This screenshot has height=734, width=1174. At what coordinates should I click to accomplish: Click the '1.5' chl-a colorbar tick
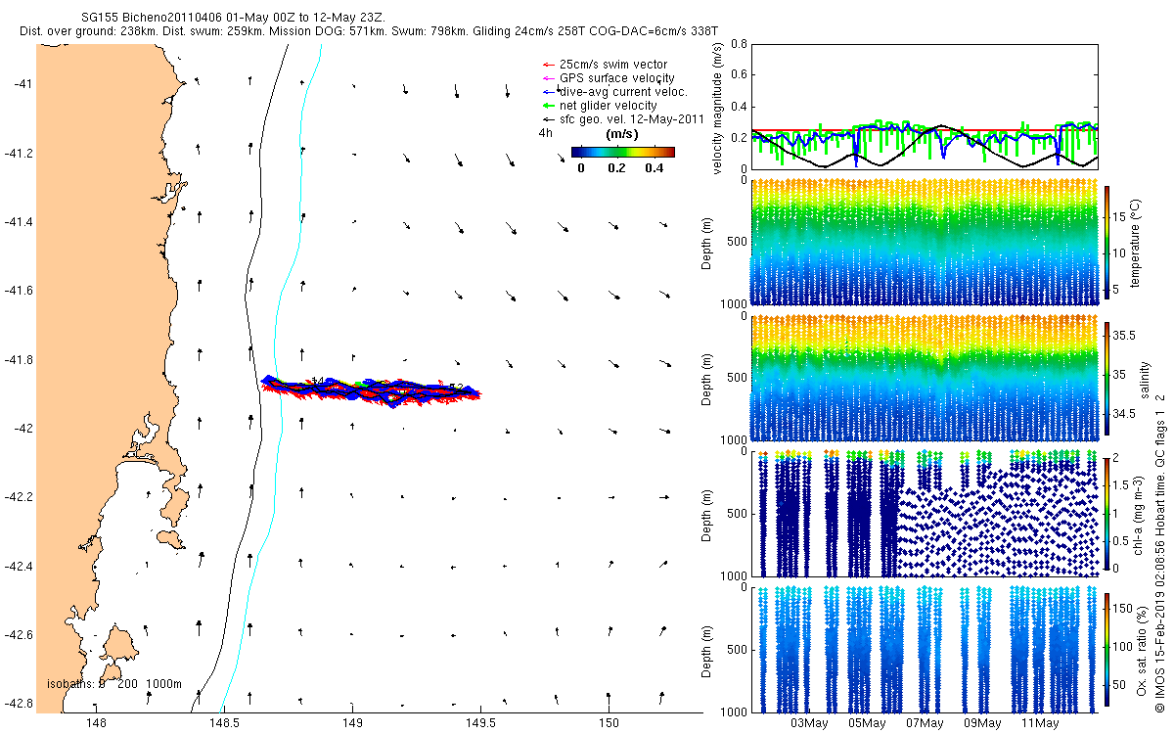[x=1122, y=484]
